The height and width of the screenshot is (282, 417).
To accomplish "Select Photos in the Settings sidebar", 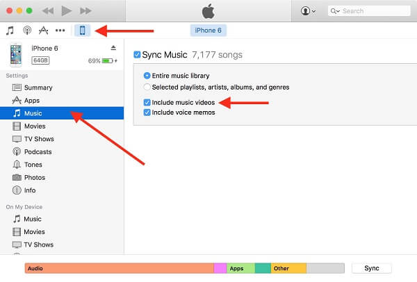I will point(34,177).
